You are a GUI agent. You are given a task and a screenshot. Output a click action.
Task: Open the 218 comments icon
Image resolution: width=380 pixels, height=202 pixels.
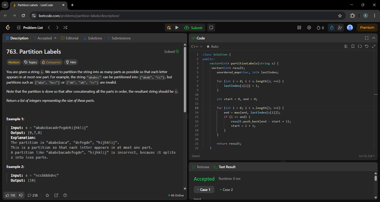pyautogui.click(x=33, y=195)
